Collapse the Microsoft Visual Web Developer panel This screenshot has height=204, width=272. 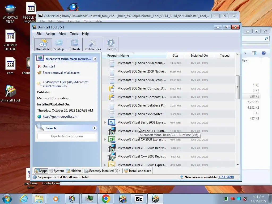point(95,59)
